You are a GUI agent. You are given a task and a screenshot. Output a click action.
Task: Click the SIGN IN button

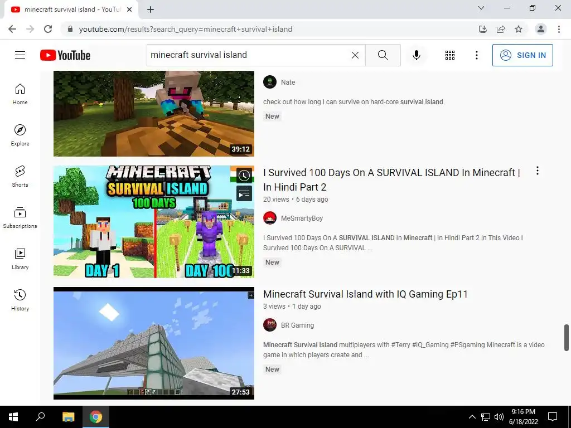(x=522, y=55)
